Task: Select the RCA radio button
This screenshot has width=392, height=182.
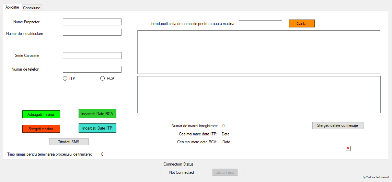Action: point(102,78)
